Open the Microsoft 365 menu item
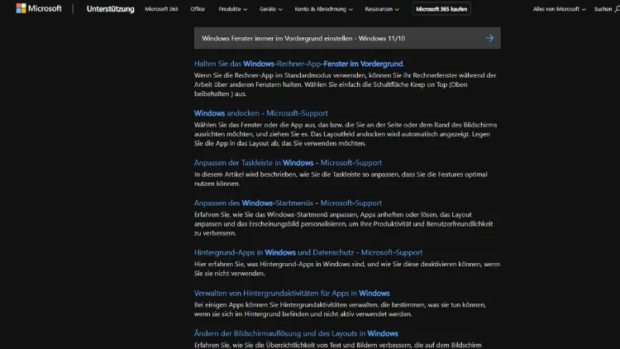 point(161,9)
